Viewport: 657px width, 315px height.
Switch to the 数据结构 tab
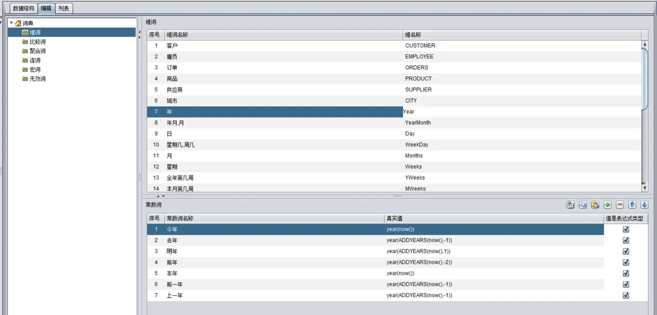click(23, 8)
